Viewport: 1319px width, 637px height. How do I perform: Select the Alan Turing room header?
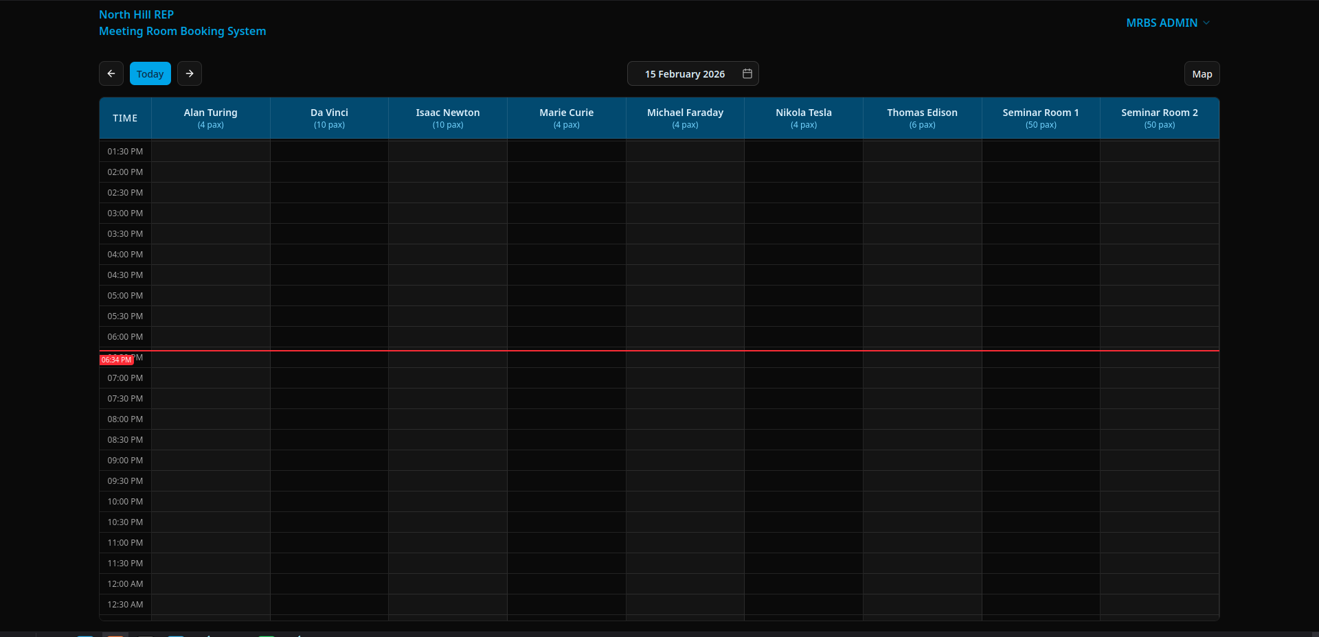pos(210,117)
